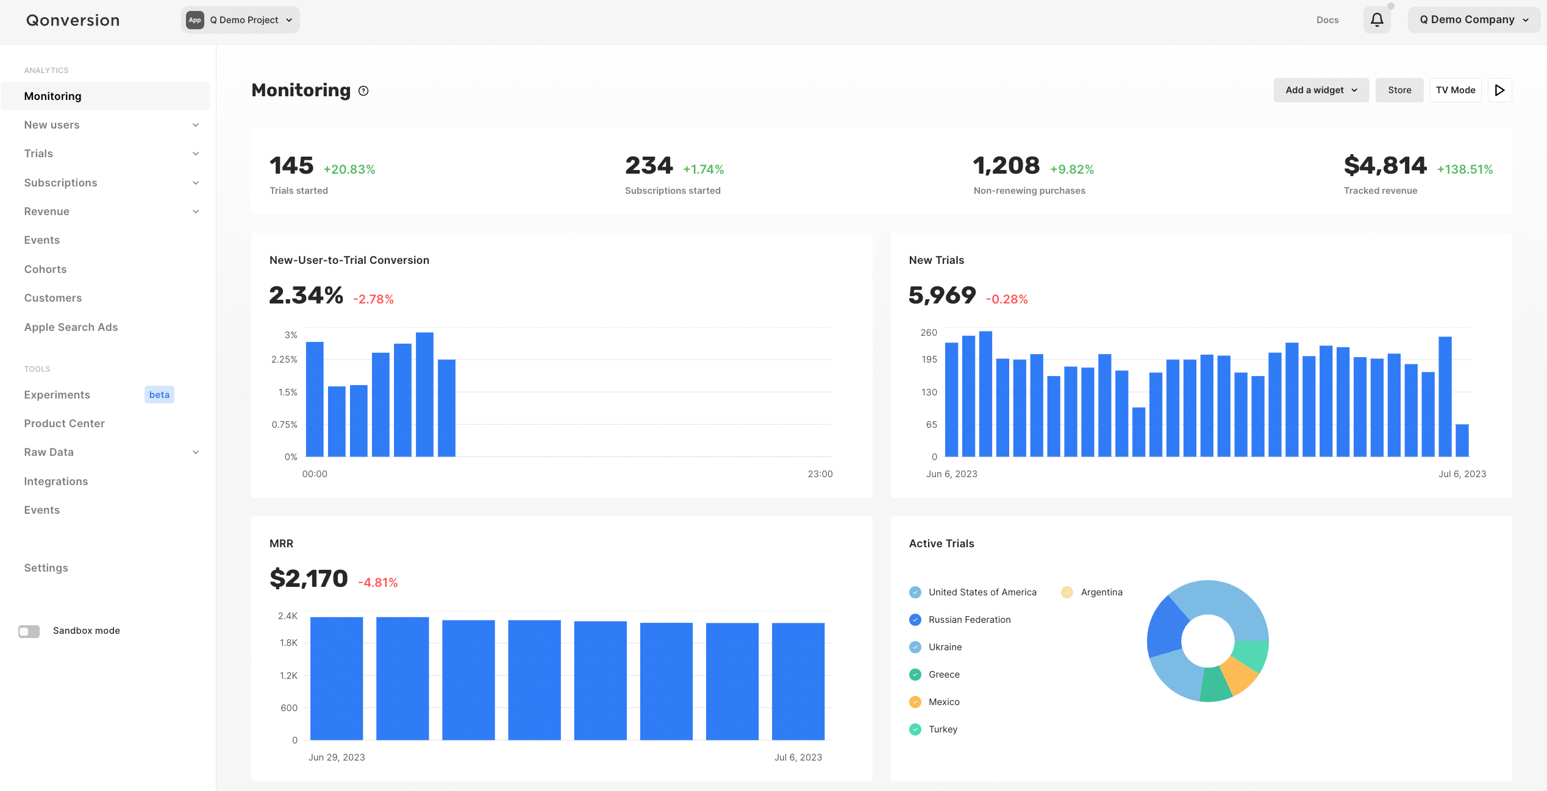This screenshot has width=1547, height=791.
Task: Open the Q Demo Company account dropdown
Action: coord(1473,20)
